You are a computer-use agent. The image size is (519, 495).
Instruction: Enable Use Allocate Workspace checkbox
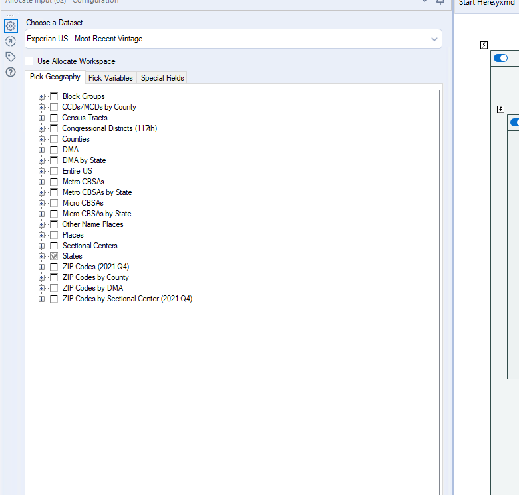[29, 61]
